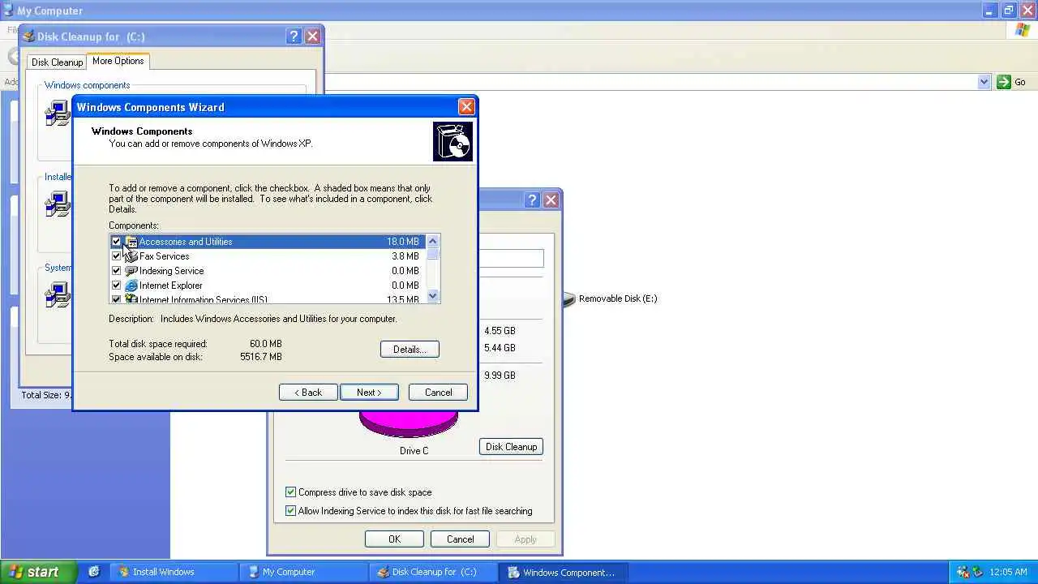
Task: Select the Indexing Service row label
Action: (x=172, y=271)
